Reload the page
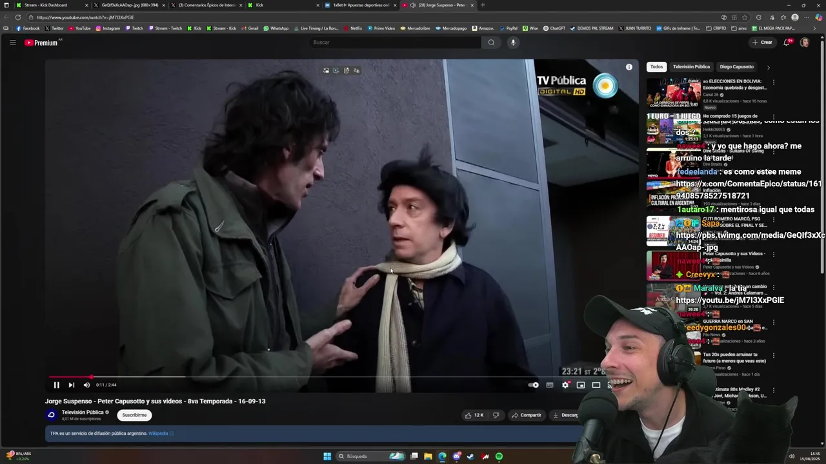The image size is (826, 464). click(x=18, y=17)
